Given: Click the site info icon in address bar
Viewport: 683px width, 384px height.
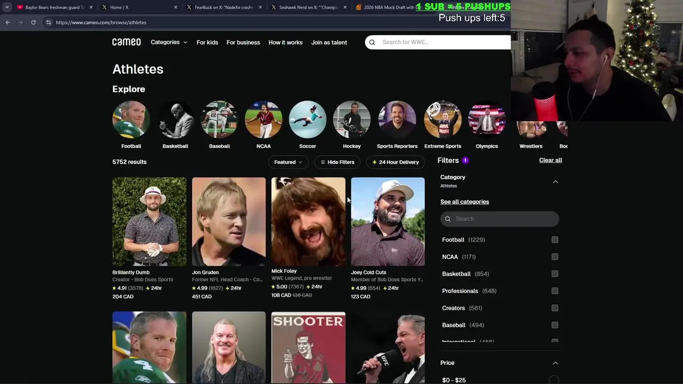Looking at the screenshot, I should (49, 22).
